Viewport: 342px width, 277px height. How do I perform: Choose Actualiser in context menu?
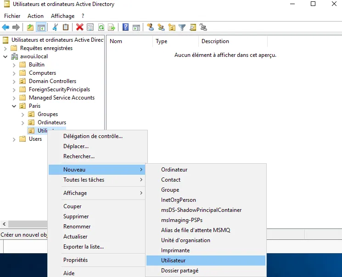(x=97, y=237)
